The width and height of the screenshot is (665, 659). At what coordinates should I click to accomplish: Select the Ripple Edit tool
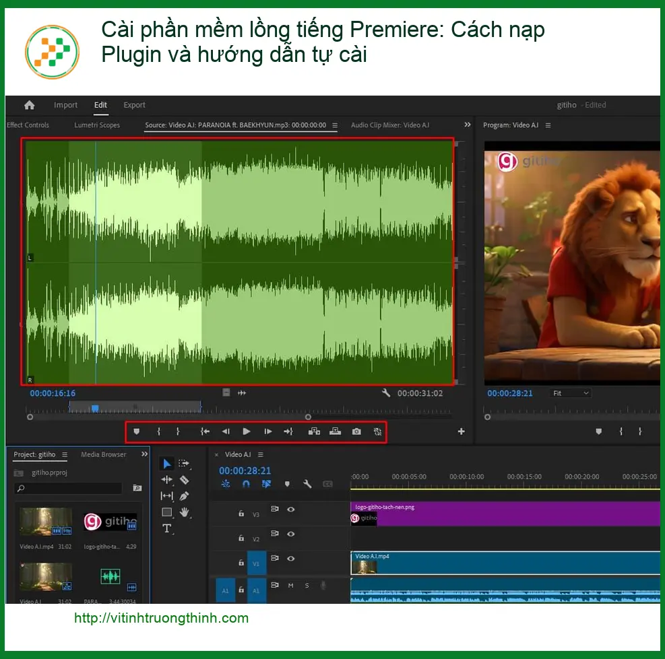click(167, 480)
